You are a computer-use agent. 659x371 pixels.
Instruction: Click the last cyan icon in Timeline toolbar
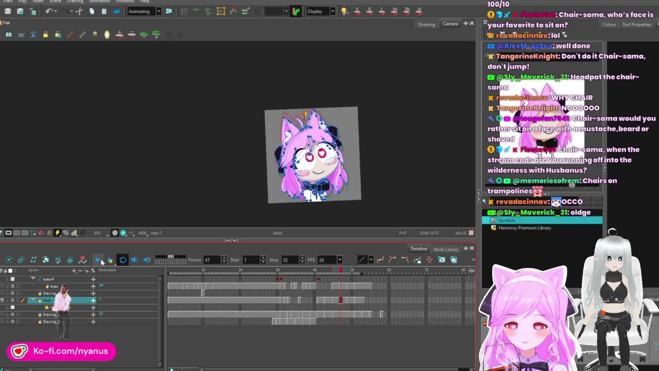pyautogui.click(x=454, y=260)
